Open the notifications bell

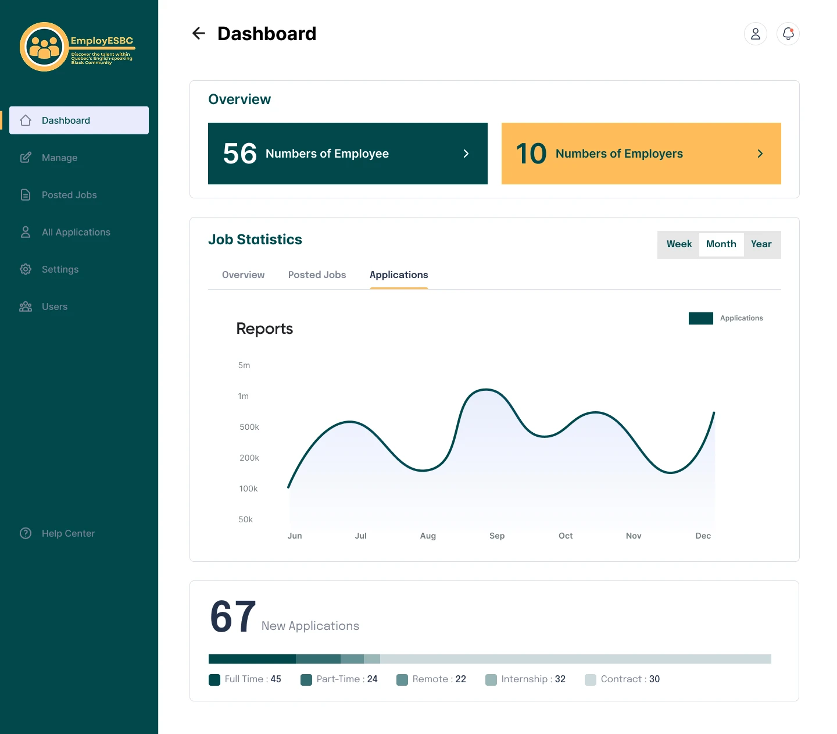[788, 34]
